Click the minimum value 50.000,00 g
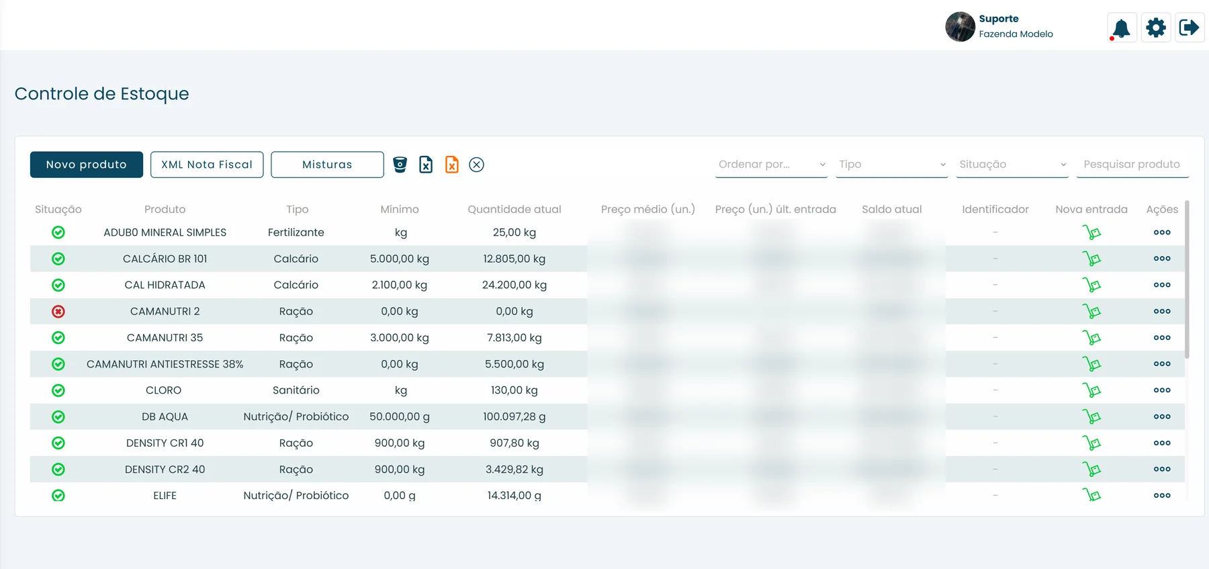The image size is (1209, 569). point(400,417)
